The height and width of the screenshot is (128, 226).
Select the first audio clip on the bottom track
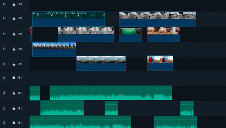pos(80,122)
